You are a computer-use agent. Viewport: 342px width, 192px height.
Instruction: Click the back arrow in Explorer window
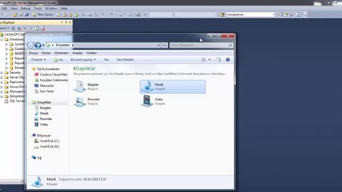click(30, 45)
